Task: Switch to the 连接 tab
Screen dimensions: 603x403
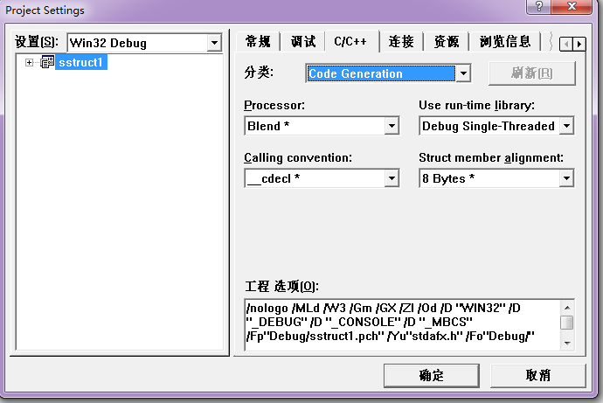Action: [x=401, y=41]
